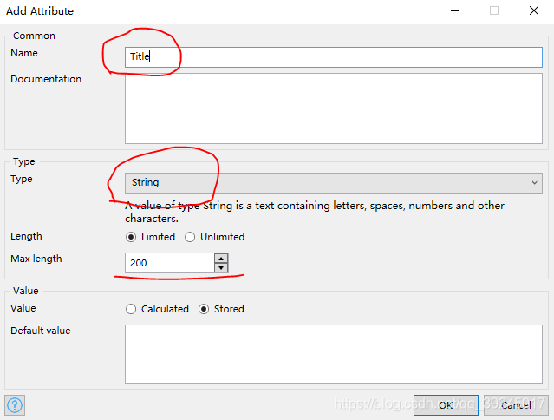
Task: Click the Max length field showing 200
Action: click(169, 262)
